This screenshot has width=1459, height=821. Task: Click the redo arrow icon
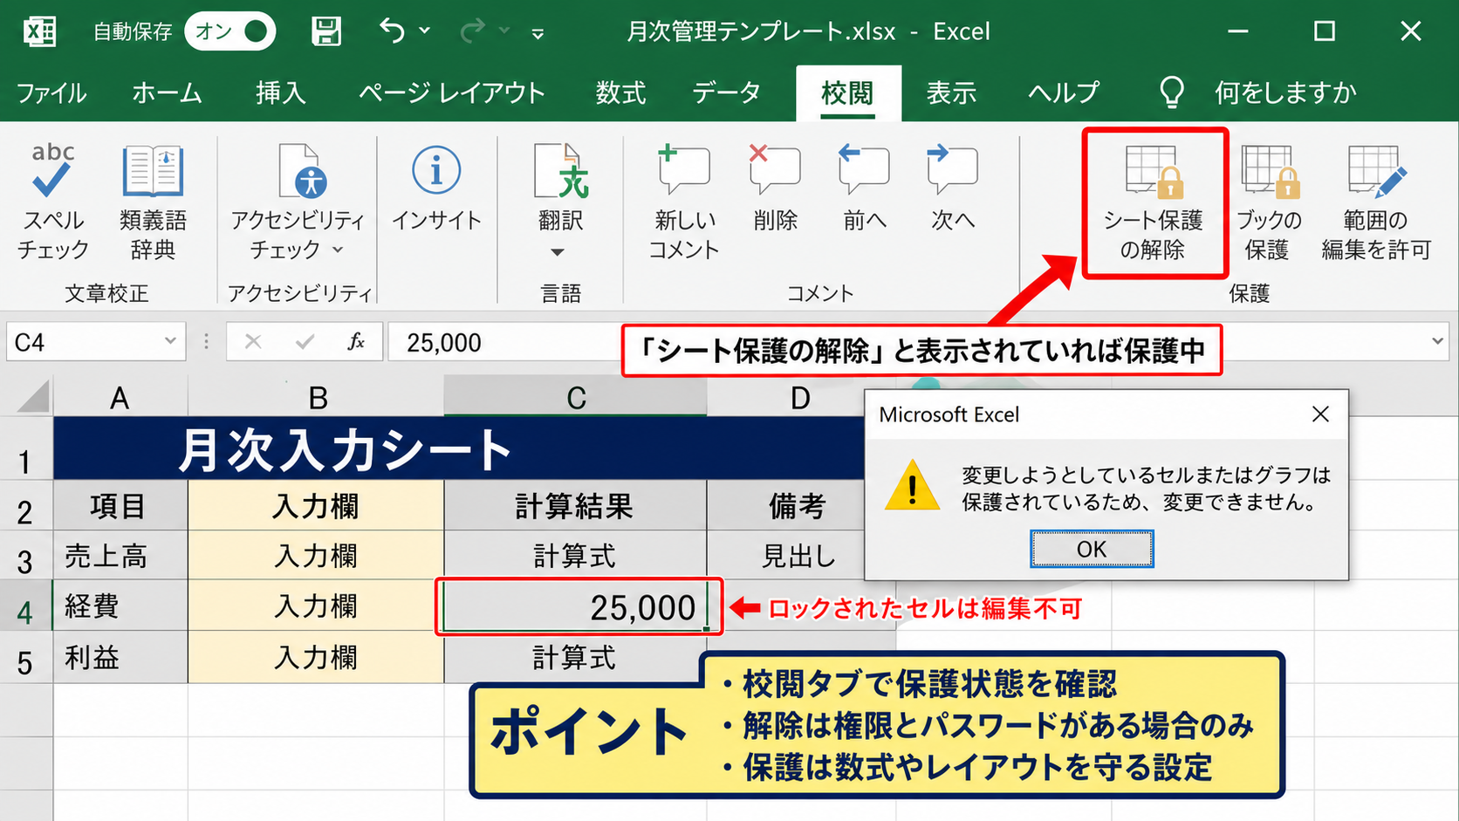[472, 31]
